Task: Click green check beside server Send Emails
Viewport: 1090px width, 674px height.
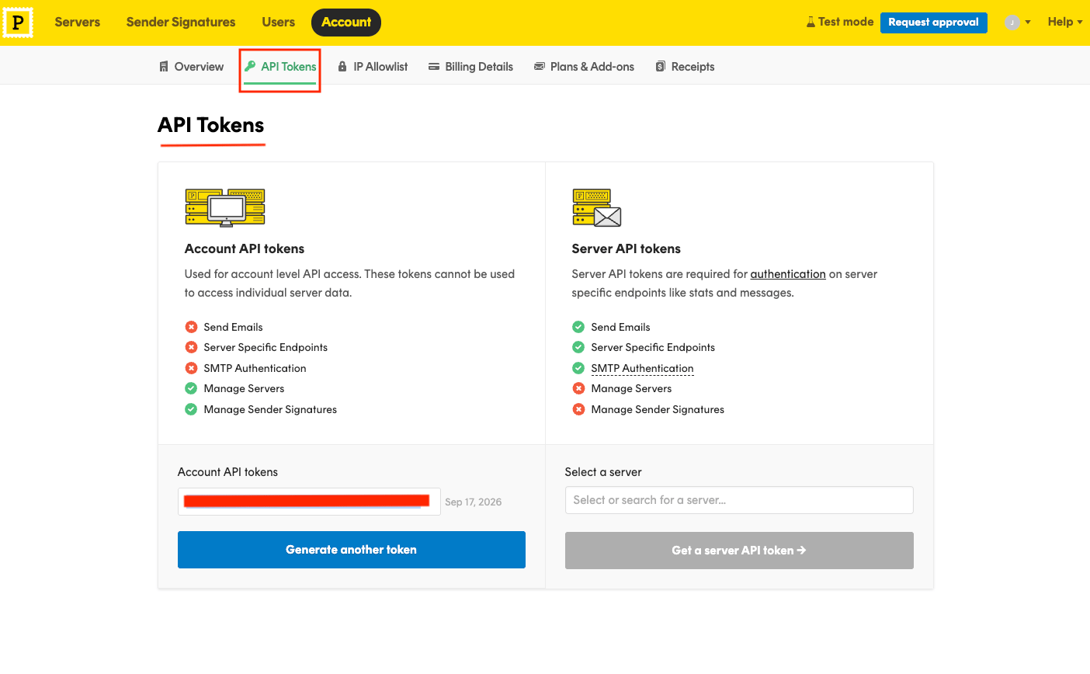Action: tap(578, 327)
